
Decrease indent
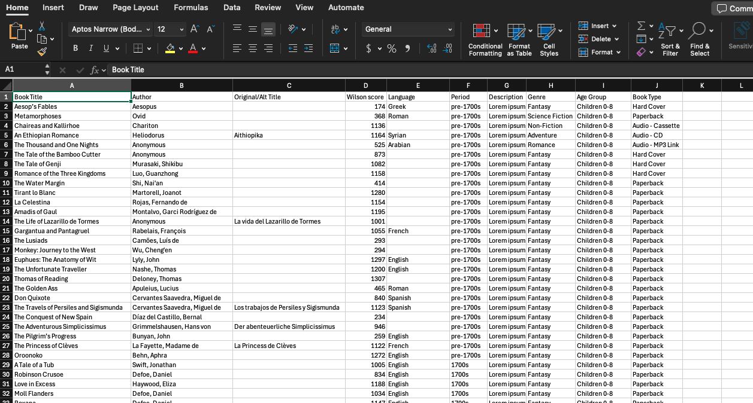pos(293,48)
